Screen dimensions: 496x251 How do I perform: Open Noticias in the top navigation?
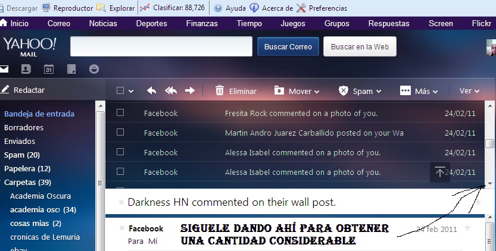(x=103, y=23)
